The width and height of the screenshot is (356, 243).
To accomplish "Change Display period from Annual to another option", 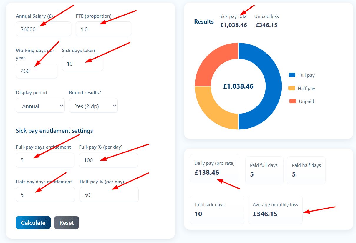I will click(x=40, y=105).
